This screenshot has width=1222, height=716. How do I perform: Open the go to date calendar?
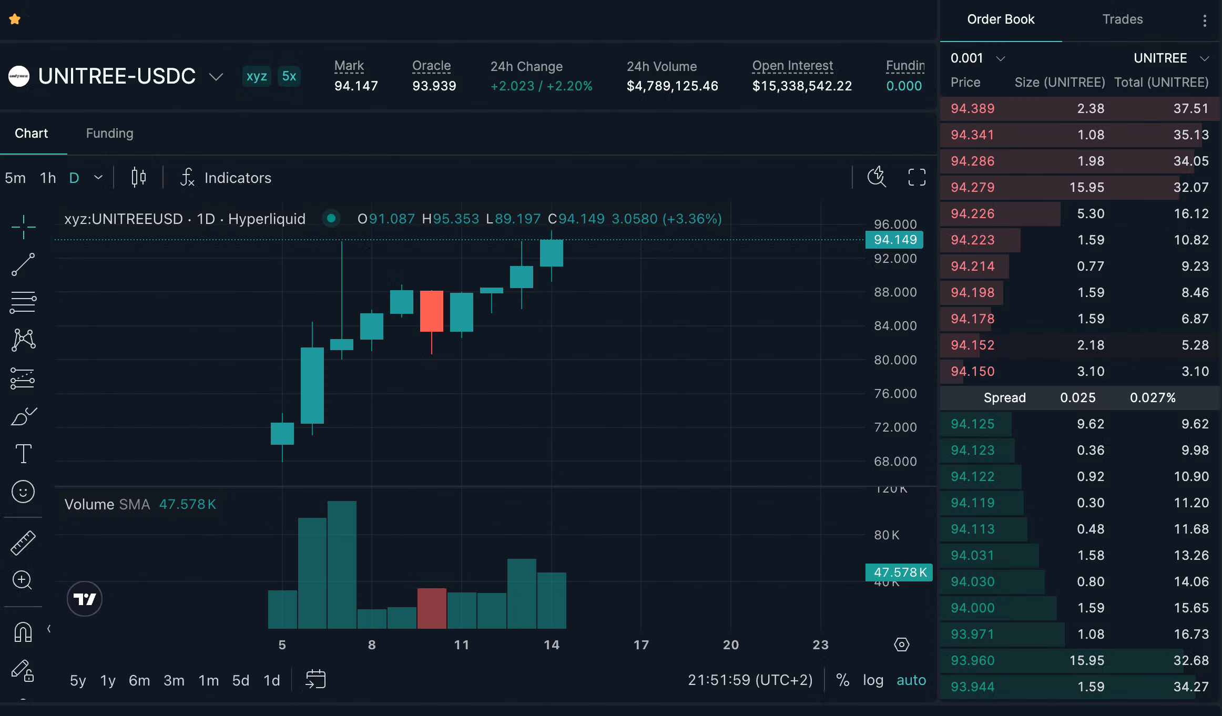pos(315,679)
